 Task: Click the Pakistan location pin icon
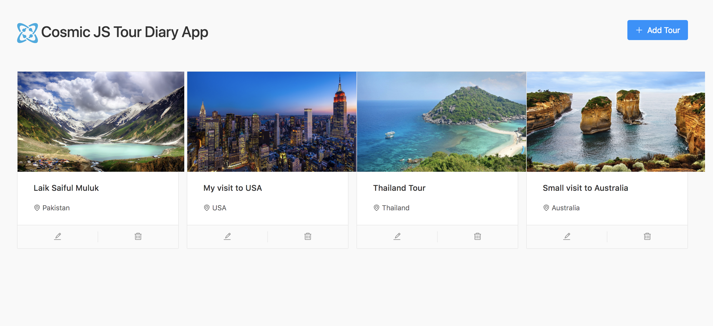click(37, 208)
